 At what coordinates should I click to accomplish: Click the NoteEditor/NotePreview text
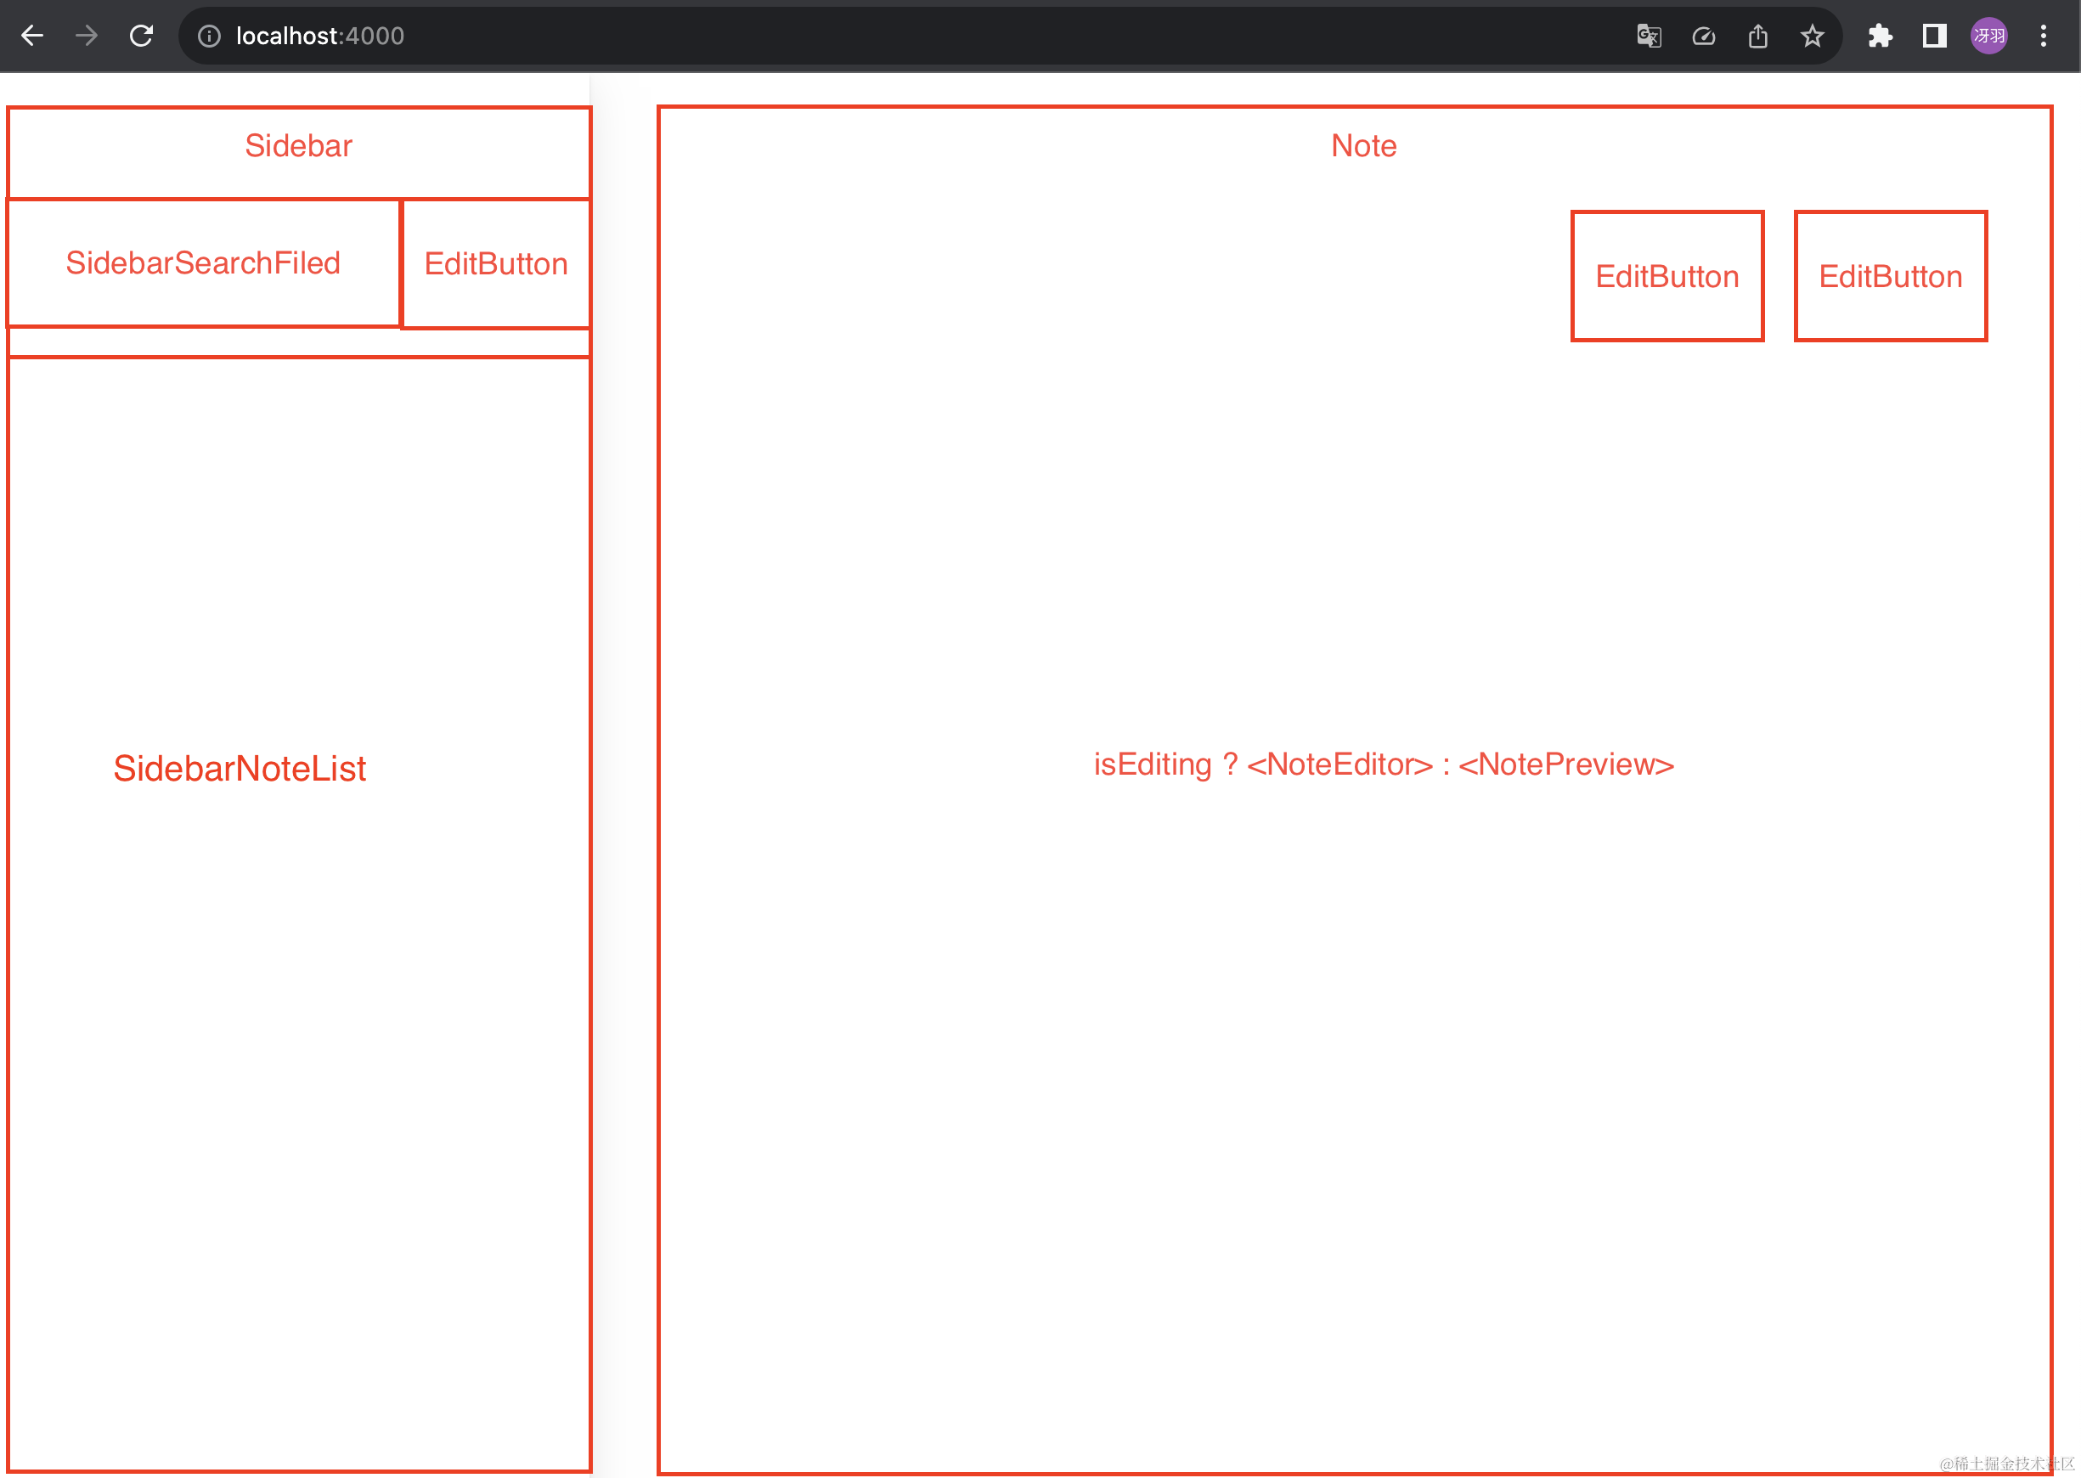pos(1383,764)
